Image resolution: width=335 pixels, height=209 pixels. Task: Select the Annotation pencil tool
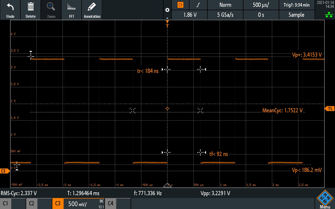point(92,7)
